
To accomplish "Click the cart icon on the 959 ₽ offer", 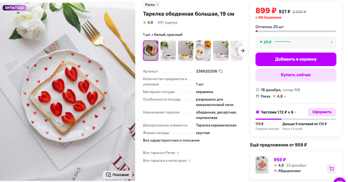I will tap(331, 168).
